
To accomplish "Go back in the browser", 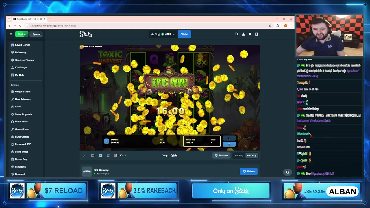I will 10,26.
